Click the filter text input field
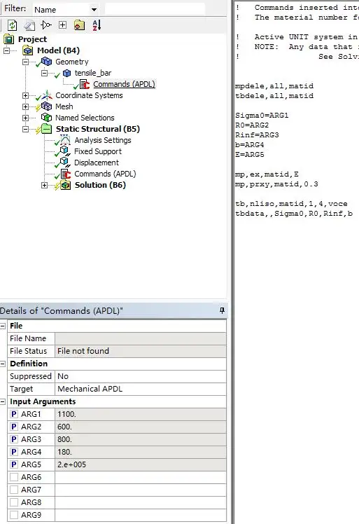The image size is (359, 524). (155, 9)
